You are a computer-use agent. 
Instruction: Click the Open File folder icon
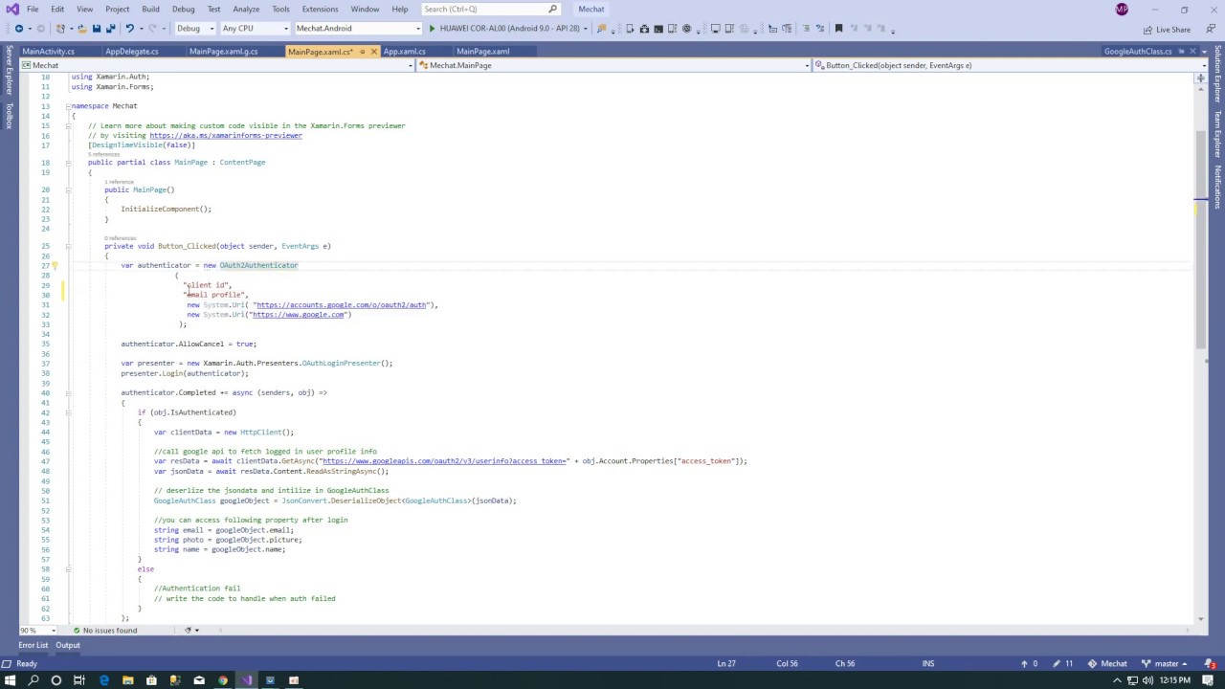pos(81,29)
